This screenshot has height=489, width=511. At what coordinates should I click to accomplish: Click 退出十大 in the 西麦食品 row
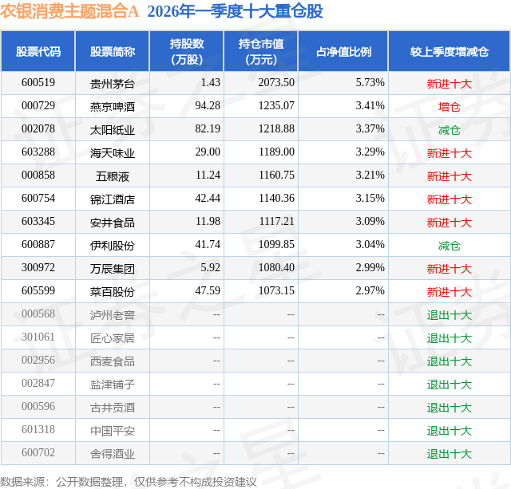(x=450, y=361)
